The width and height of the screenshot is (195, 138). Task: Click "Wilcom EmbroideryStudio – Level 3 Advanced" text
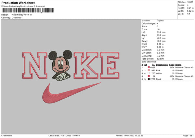click(x=23, y=7)
